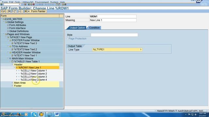Click the Save disk icon
This screenshot has width=209, height=117.
click(x=25, y=4)
